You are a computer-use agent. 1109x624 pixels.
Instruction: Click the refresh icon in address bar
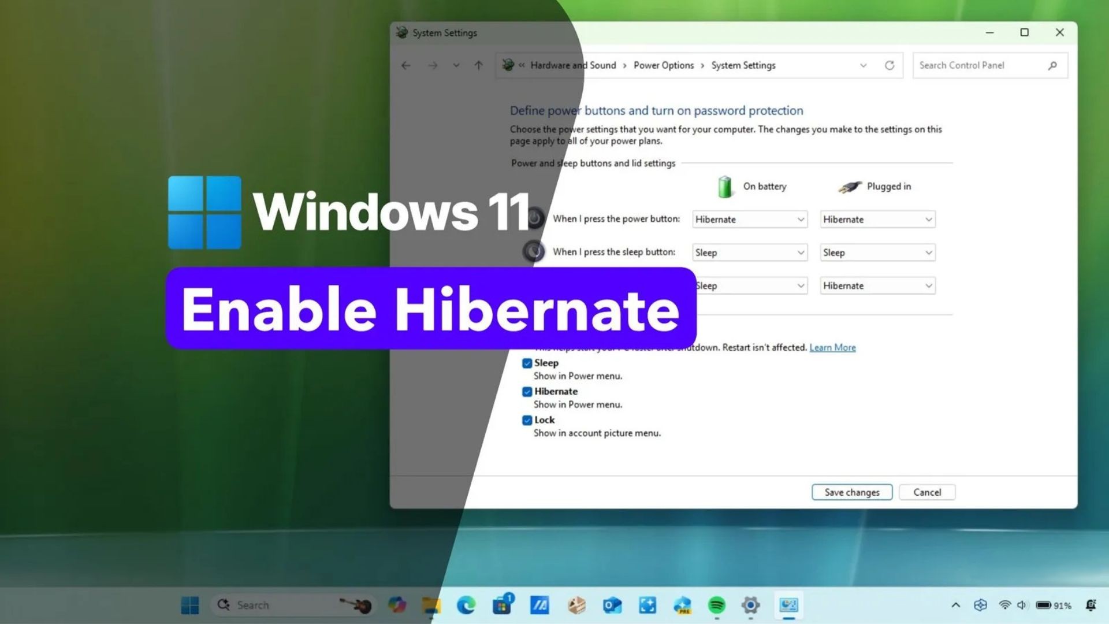[890, 65]
